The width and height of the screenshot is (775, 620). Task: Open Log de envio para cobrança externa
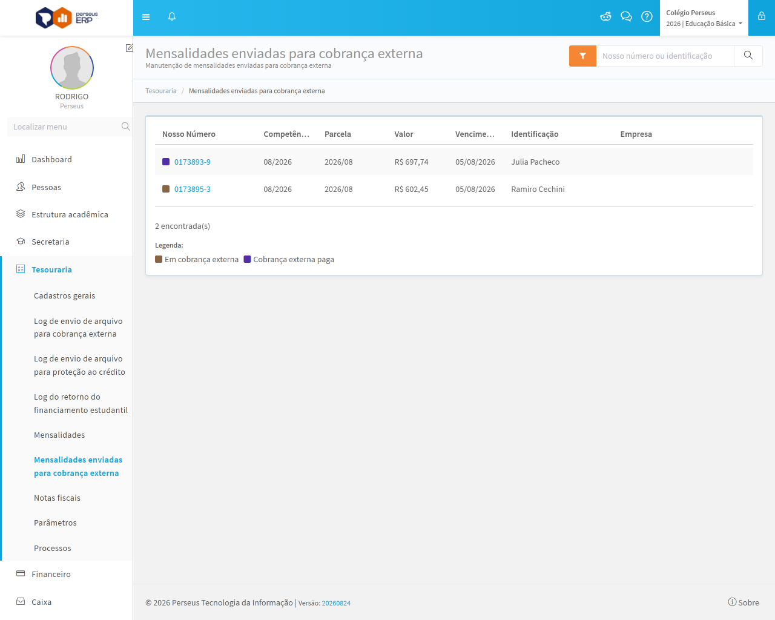(78, 328)
